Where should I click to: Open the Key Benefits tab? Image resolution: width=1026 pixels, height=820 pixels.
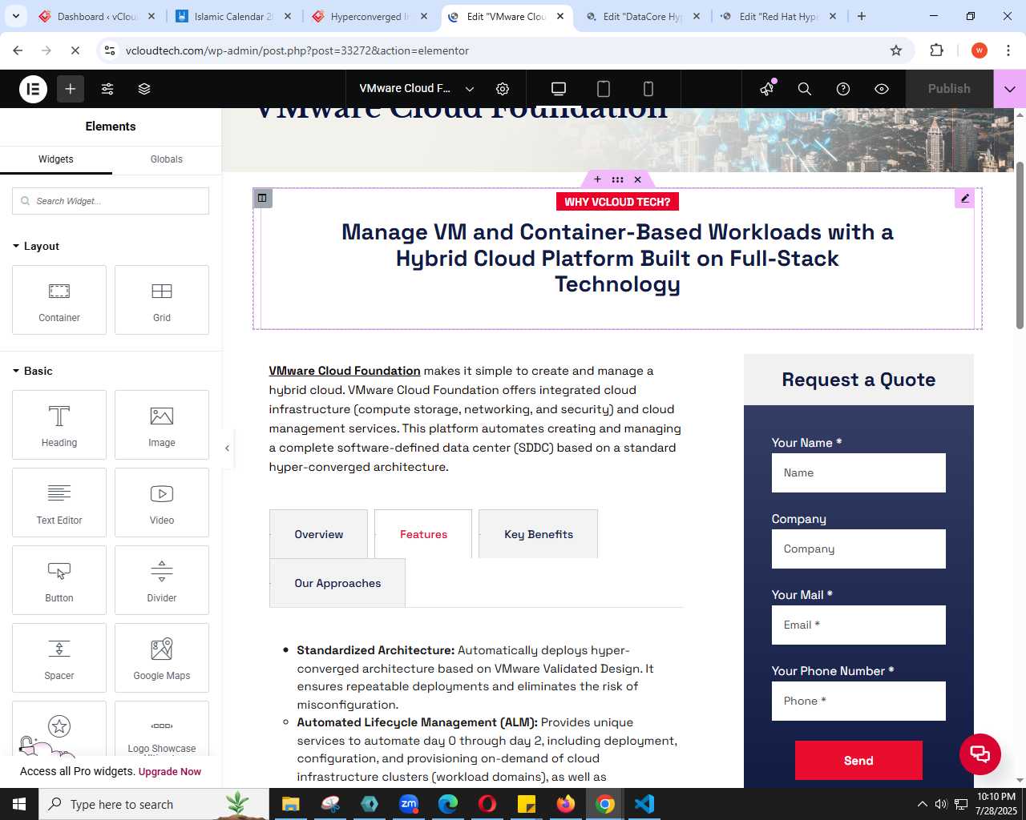[x=539, y=534]
